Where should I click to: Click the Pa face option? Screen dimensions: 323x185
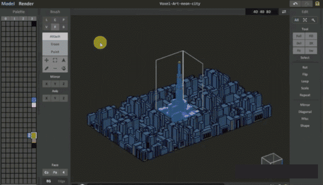[55, 172]
